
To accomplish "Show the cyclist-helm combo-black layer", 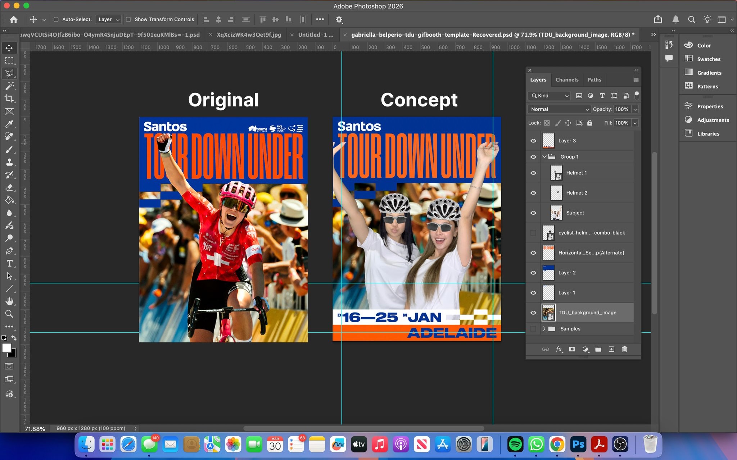I will tap(533, 233).
